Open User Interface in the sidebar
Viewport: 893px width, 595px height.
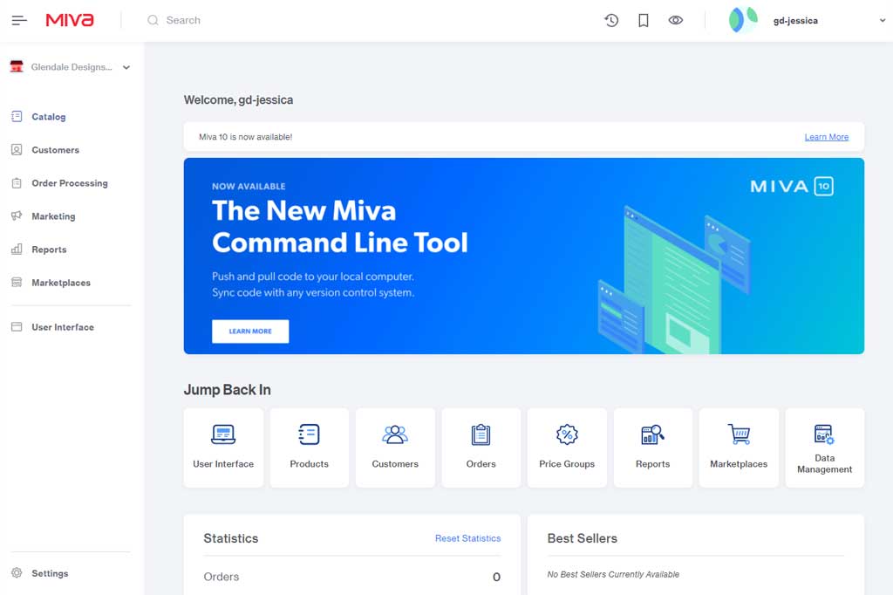(63, 327)
